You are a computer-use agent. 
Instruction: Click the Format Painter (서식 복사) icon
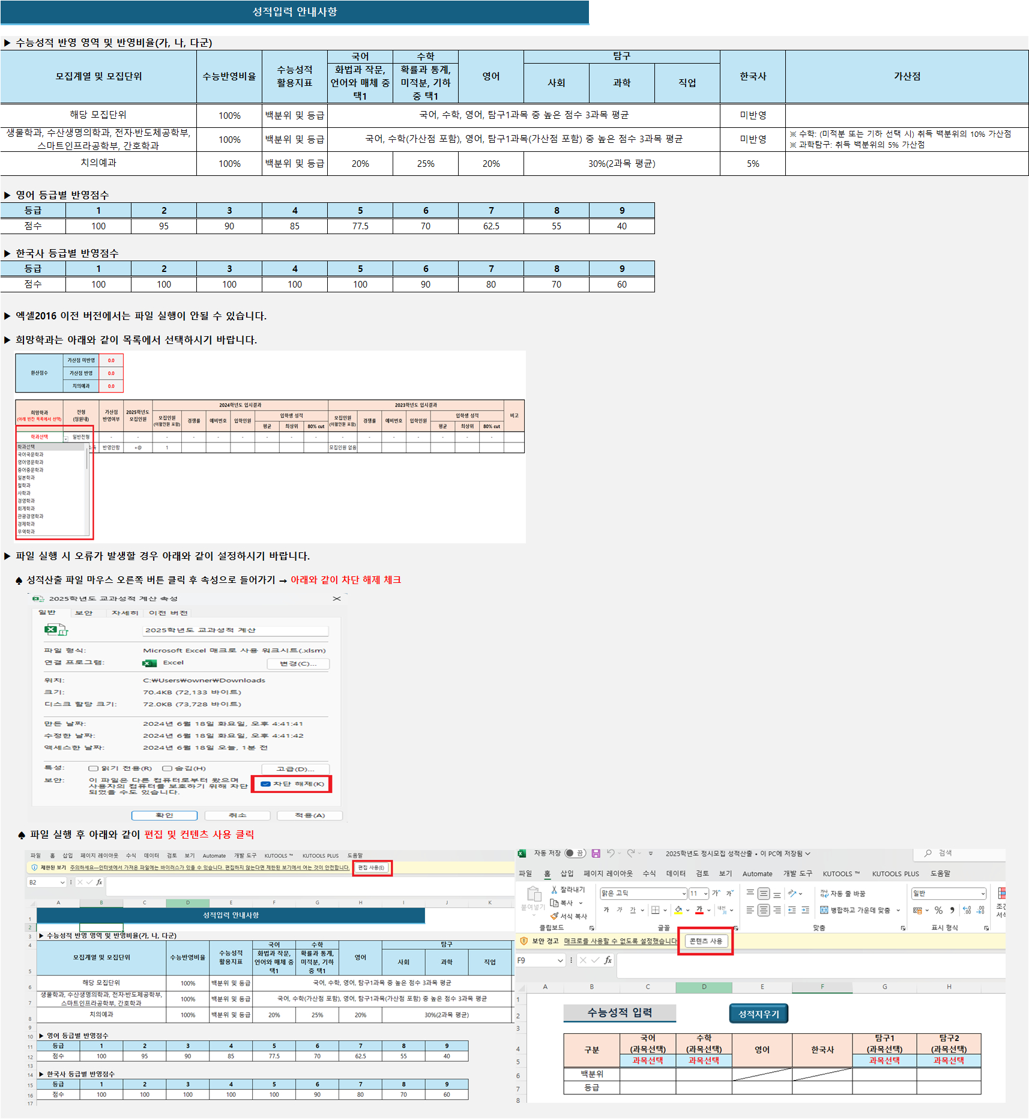point(554,916)
